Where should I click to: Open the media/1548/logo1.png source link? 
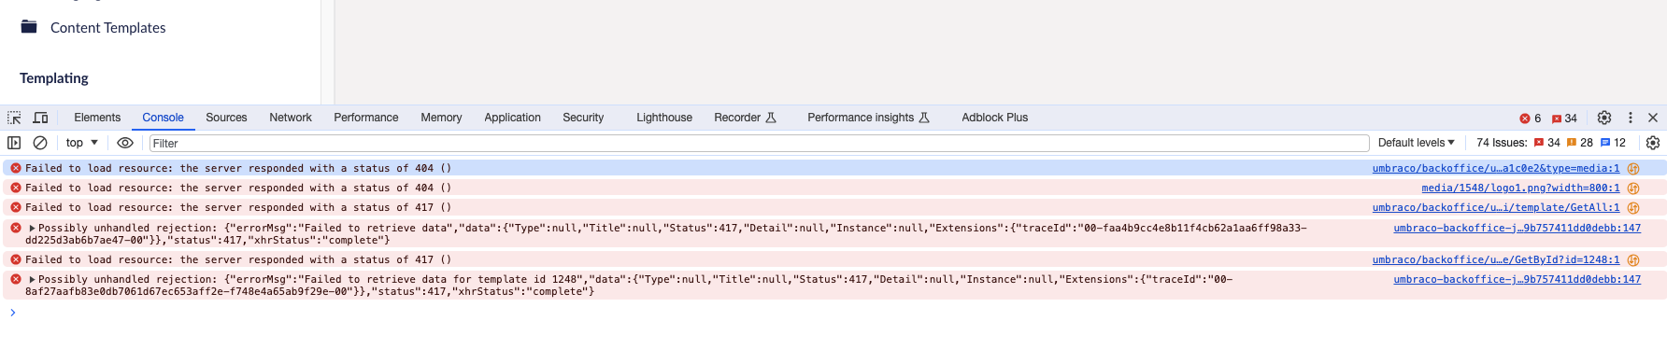coord(1520,188)
